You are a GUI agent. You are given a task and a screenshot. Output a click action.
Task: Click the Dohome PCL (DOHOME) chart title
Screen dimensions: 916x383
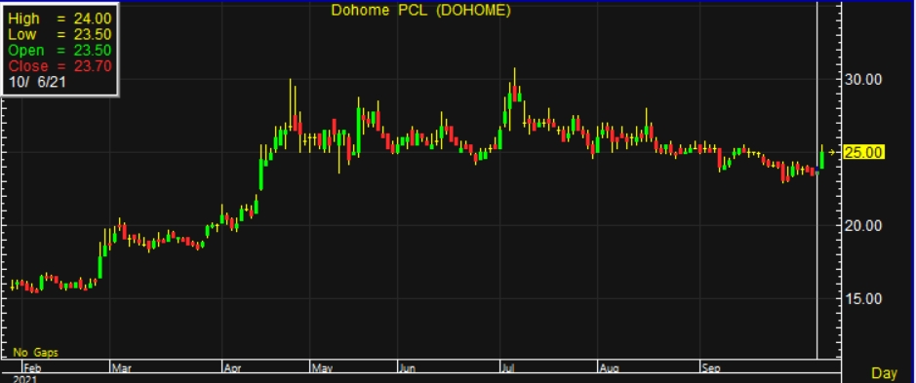(x=420, y=10)
